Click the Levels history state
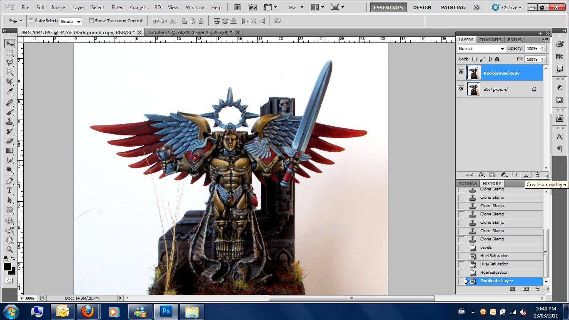The height and width of the screenshot is (320, 569). click(500, 247)
